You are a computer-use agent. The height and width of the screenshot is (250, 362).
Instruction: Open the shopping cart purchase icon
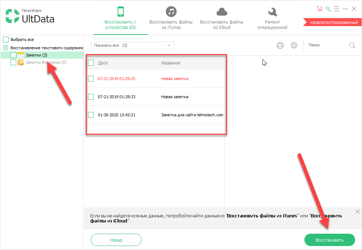click(319, 9)
